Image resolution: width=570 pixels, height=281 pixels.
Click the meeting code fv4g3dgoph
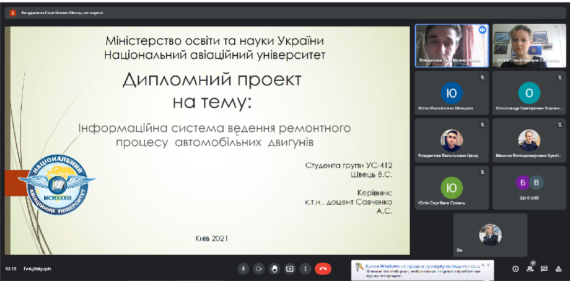37,269
